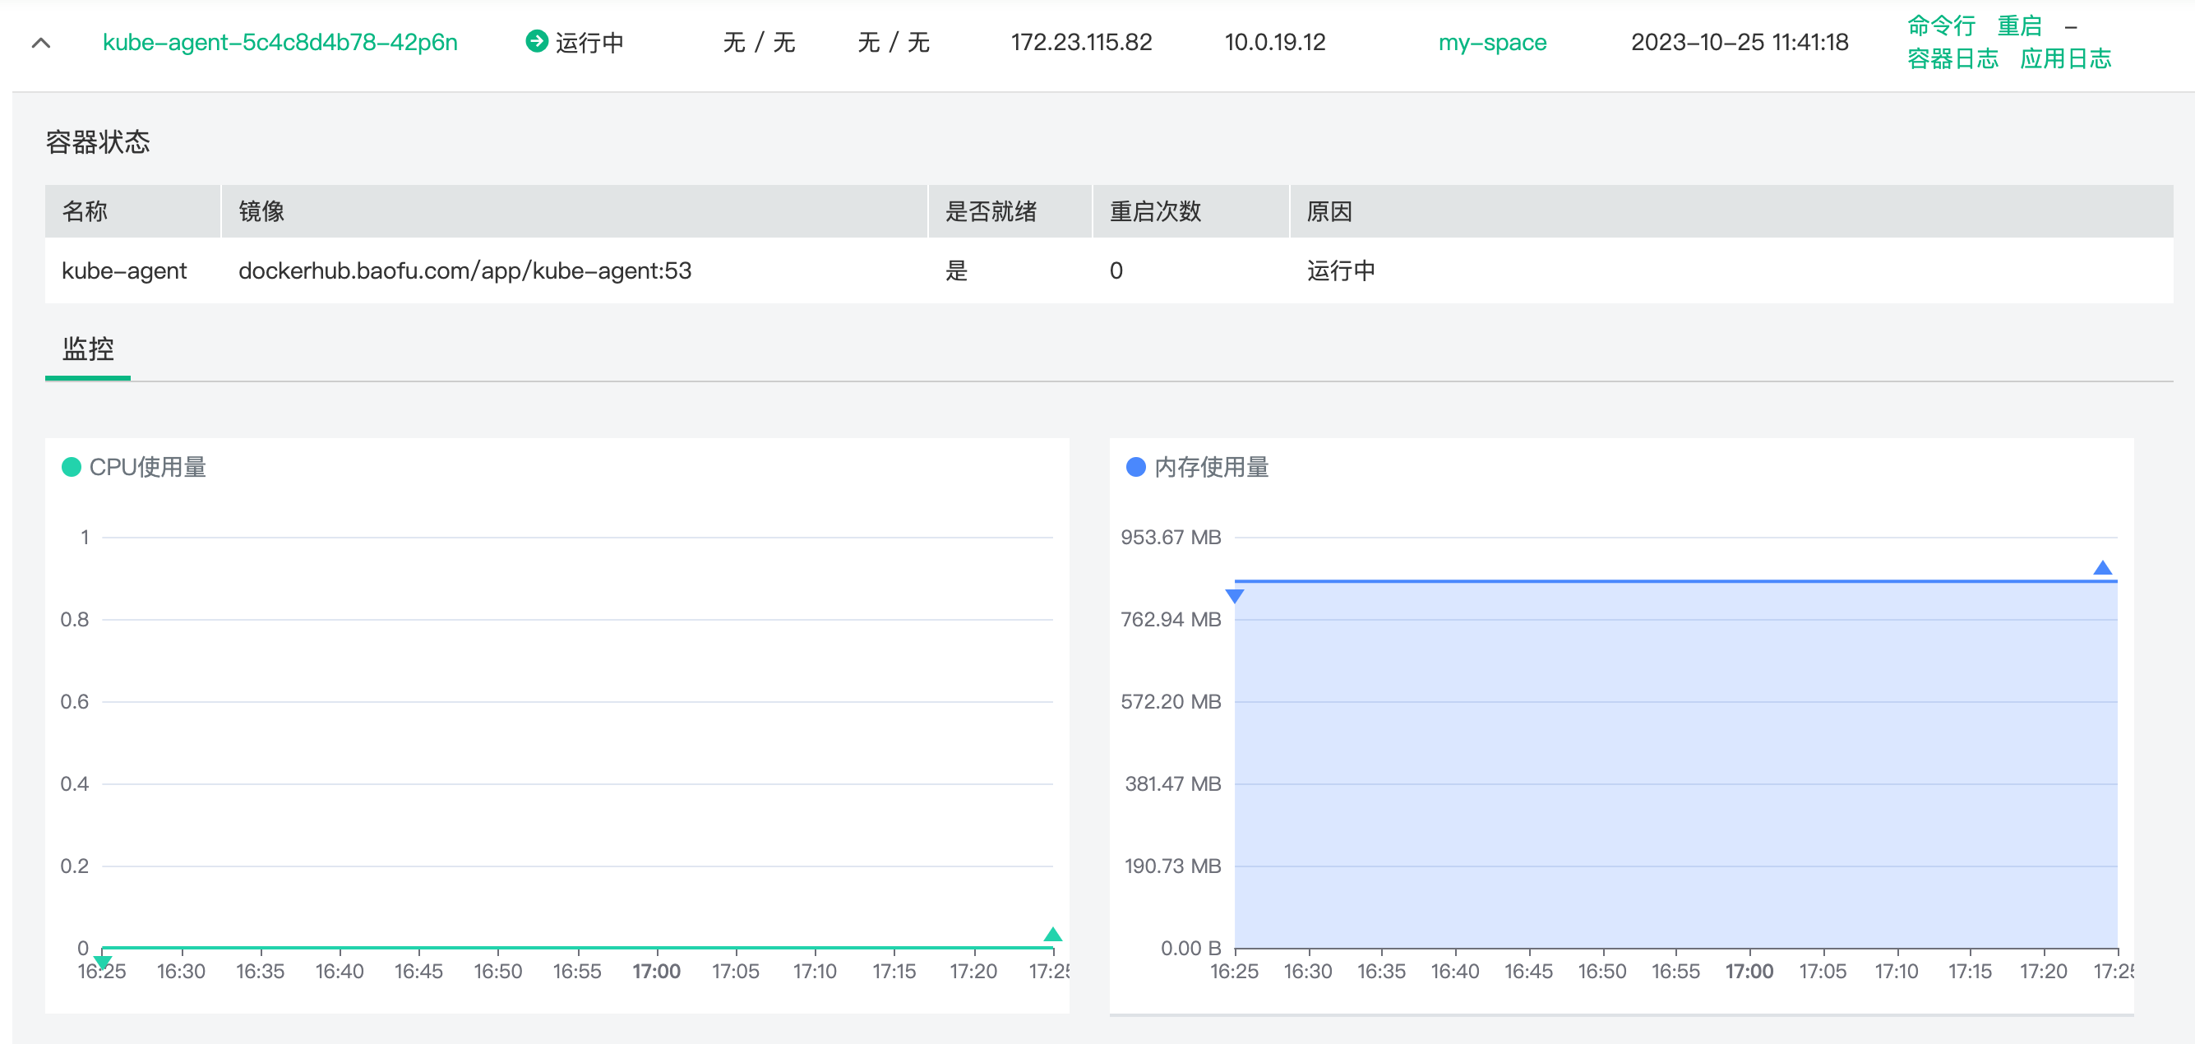Click 17:00 on CPU chart axis
The width and height of the screenshot is (2195, 1044).
pyautogui.click(x=656, y=972)
